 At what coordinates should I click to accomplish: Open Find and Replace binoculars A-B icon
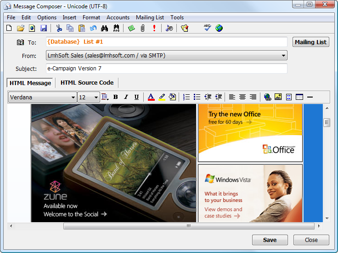tap(116, 28)
